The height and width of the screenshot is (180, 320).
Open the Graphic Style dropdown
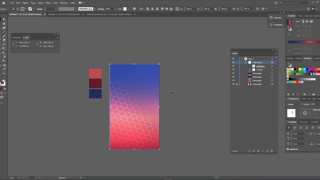[128, 9]
